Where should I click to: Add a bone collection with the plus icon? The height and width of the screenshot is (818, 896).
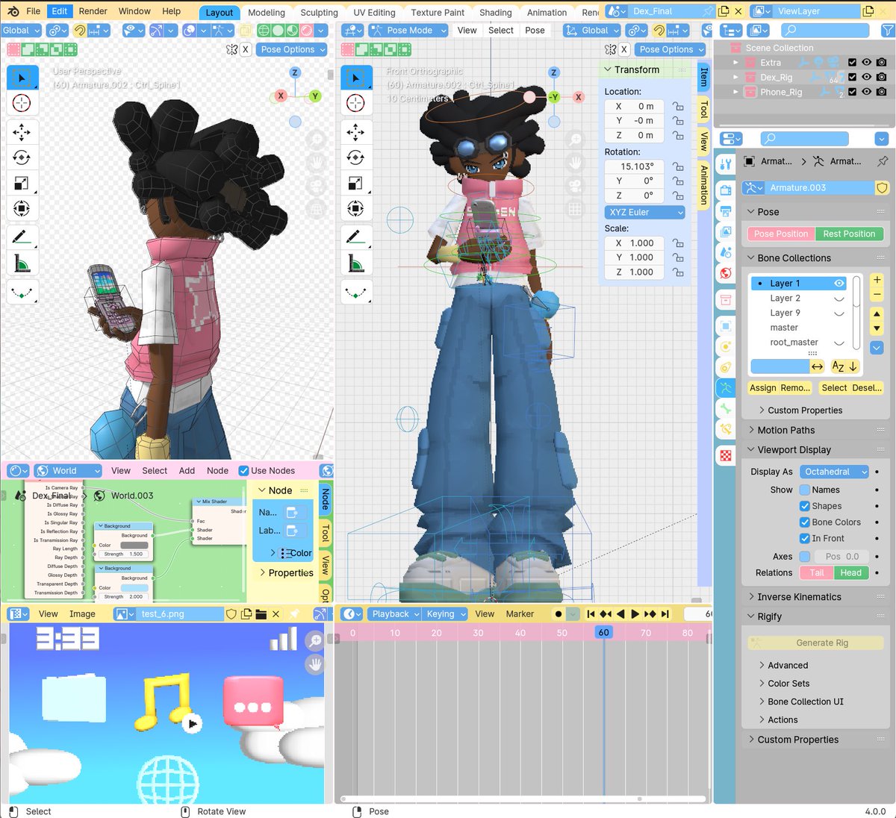[877, 280]
